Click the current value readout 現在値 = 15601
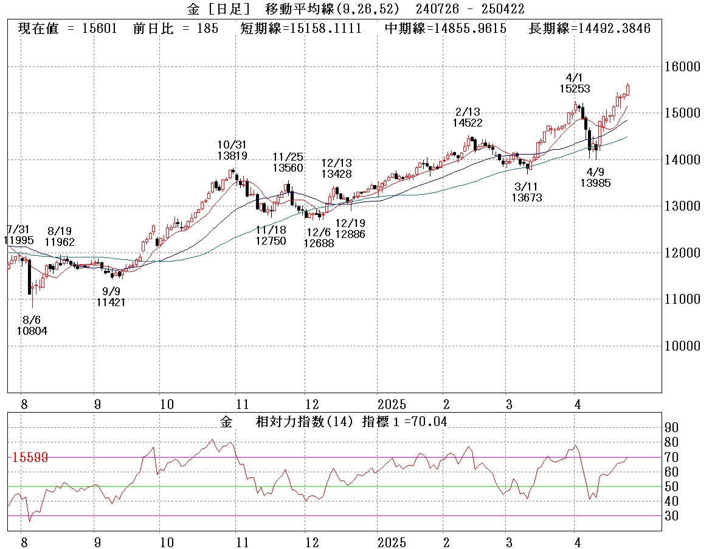This screenshot has height=549, width=712. (x=69, y=29)
